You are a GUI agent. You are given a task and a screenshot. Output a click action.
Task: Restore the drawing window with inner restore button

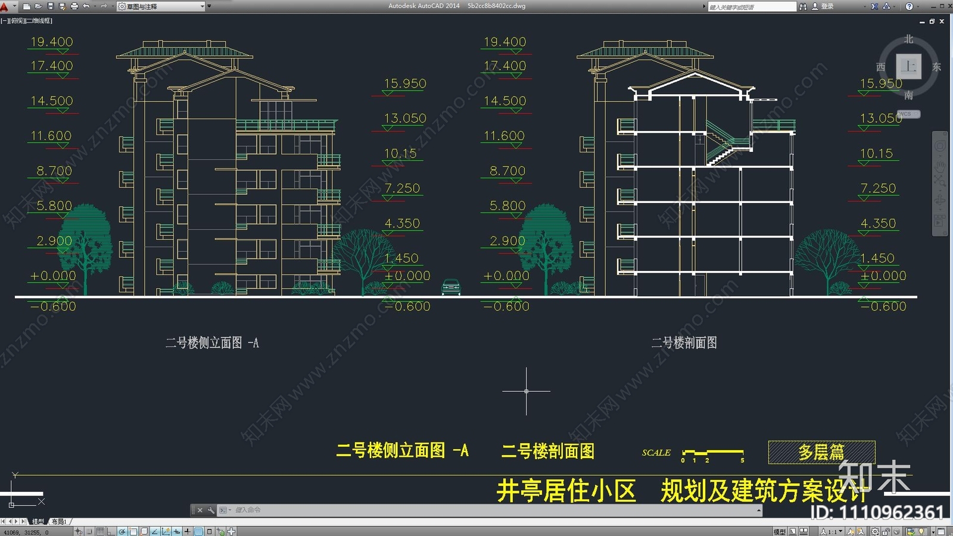(x=932, y=21)
